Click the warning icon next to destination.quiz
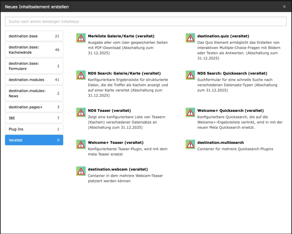The width and height of the screenshot is (292, 234). tap(190, 38)
